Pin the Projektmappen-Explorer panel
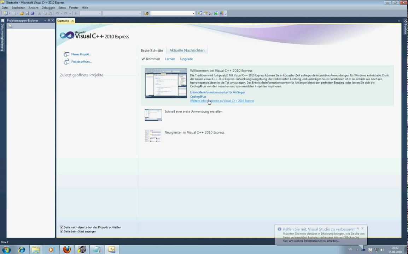The width and height of the screenshot is (408, 254). point(49,20)
